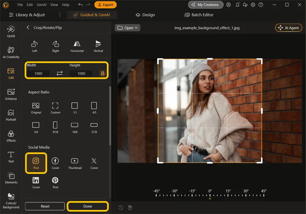Click the Reset button

pos(45,206)
